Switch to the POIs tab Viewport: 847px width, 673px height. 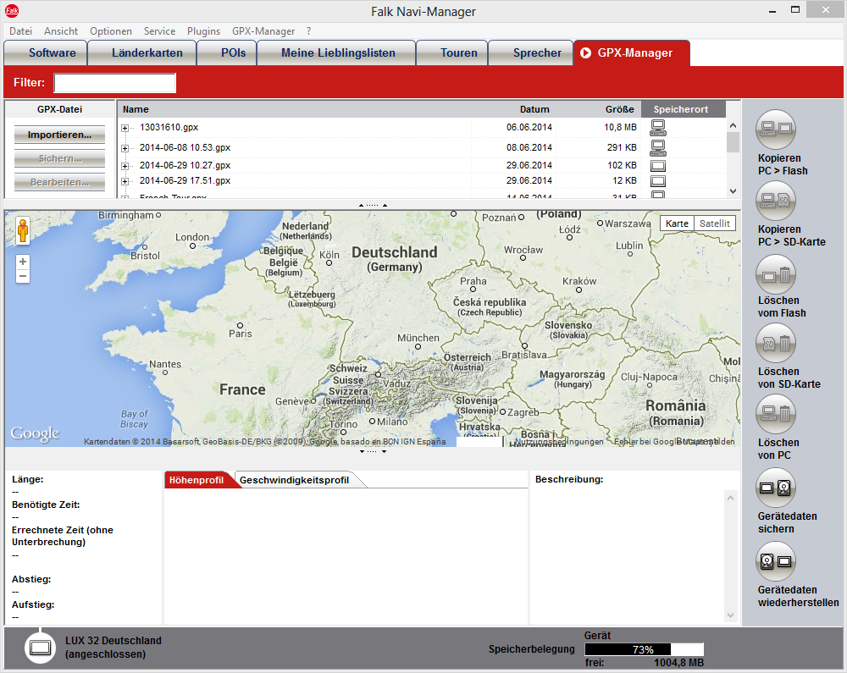click(x=227, y=52)
